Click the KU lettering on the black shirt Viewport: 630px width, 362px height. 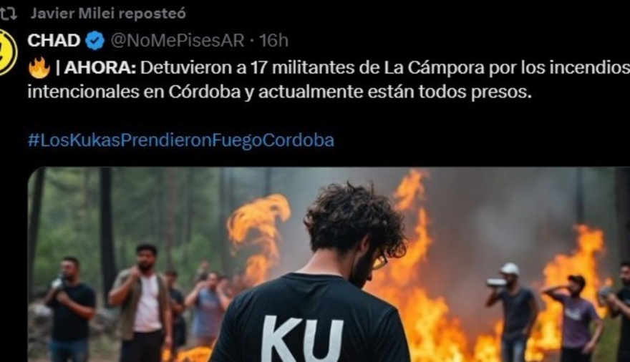(302, 340)
